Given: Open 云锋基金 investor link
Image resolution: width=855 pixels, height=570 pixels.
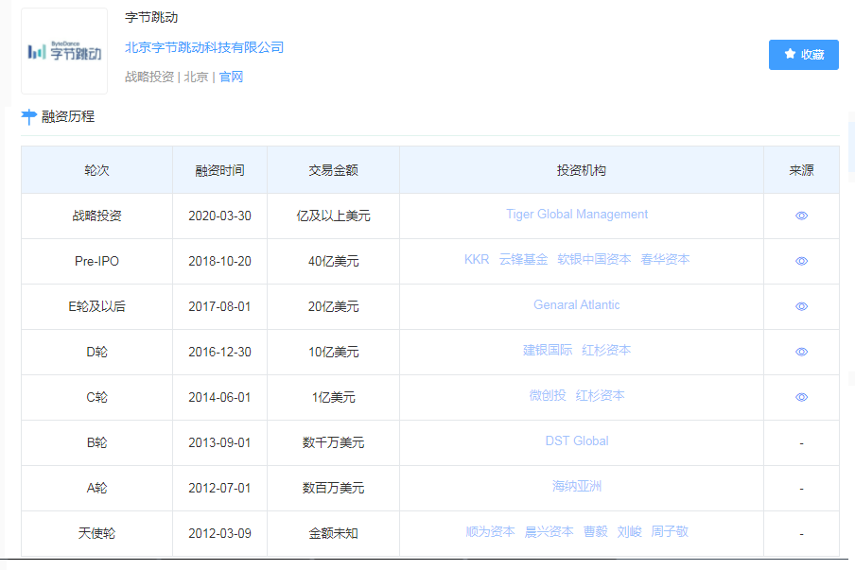Looking at the screenshot, I should tap(523, 259).
